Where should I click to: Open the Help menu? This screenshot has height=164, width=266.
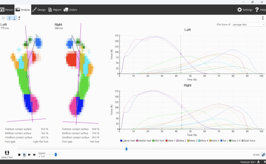pos(260,10)
